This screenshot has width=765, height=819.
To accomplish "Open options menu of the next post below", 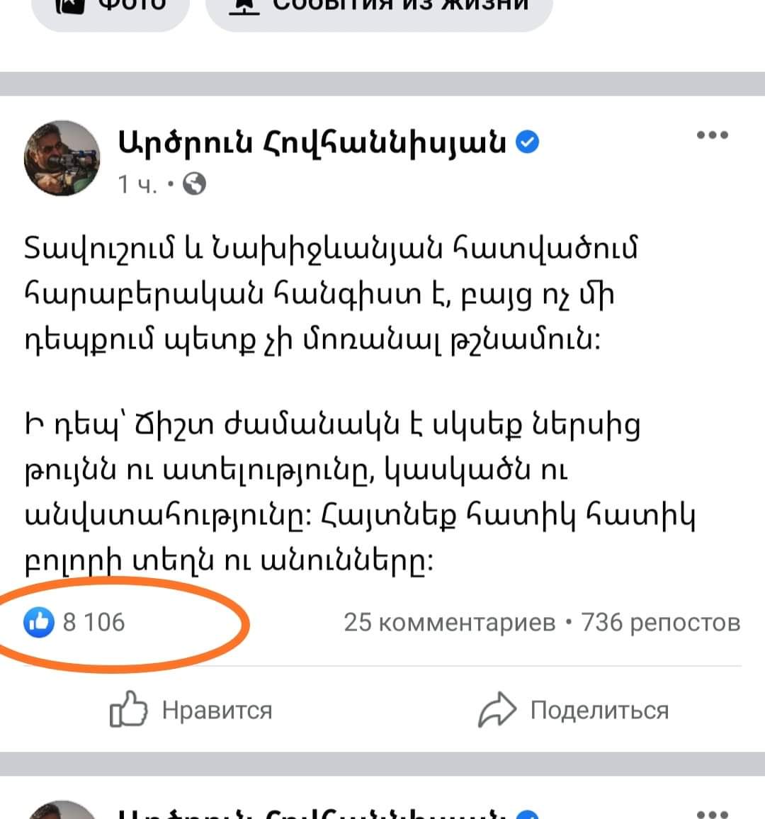I will (713, 814).
